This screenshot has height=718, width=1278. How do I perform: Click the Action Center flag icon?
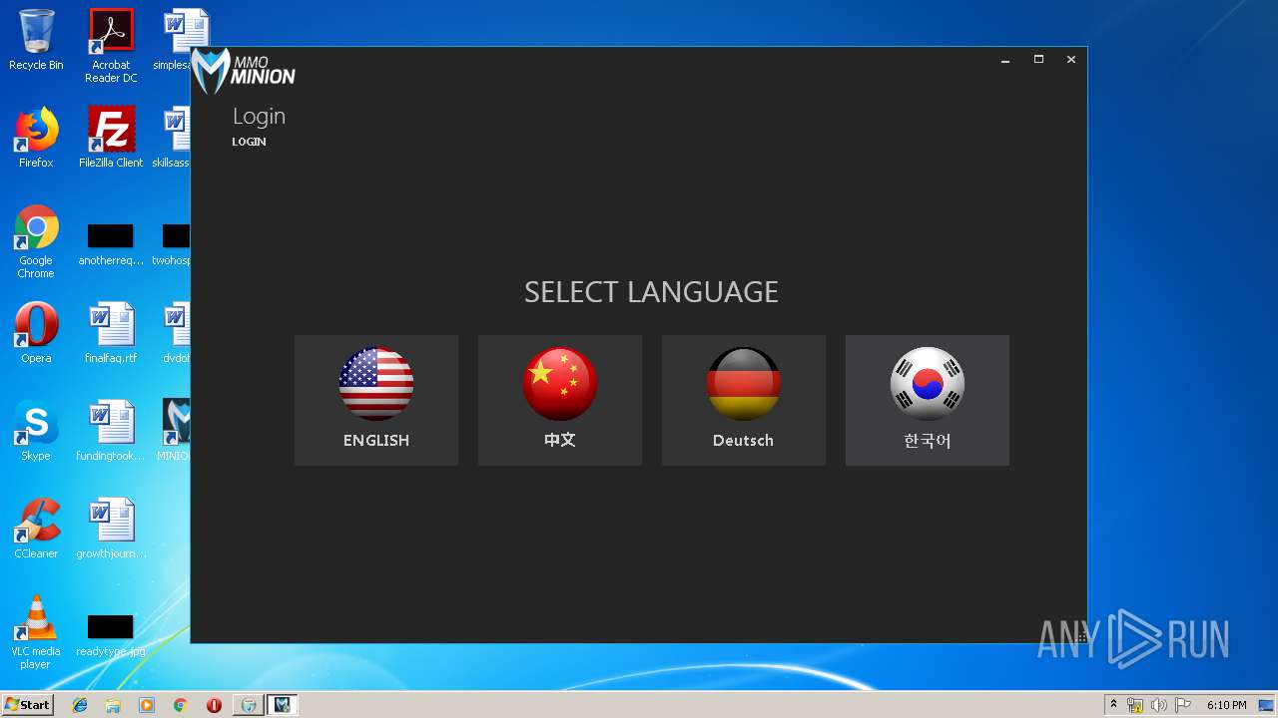pos(1182,705)
